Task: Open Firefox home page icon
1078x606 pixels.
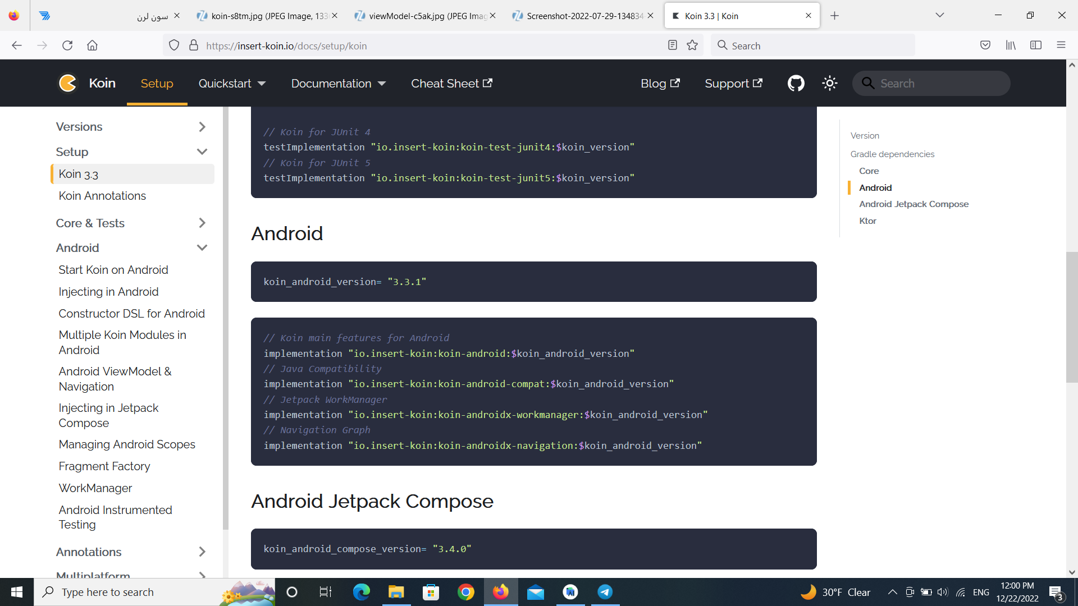Action: tap(93, 45)
